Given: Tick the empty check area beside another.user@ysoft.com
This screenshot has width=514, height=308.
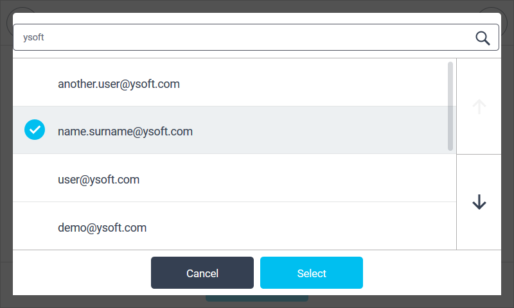Looking at the screenshot, I should [x=35, y=83].
